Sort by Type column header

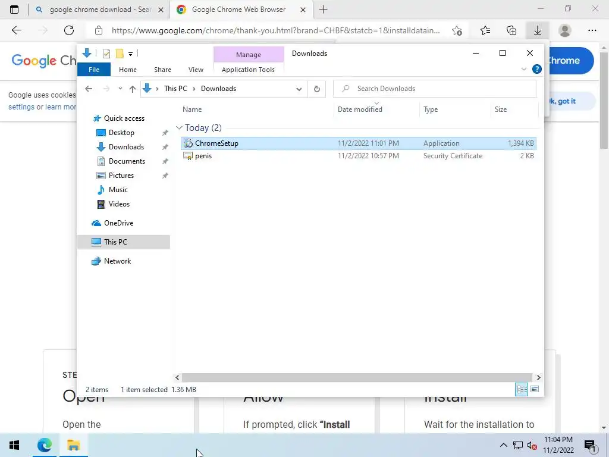(x=455, y=109)
